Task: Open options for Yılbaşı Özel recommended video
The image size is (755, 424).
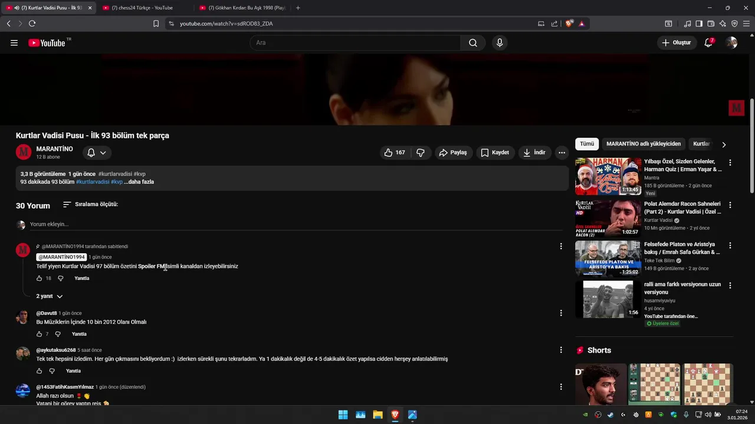Action: (730, 163)
